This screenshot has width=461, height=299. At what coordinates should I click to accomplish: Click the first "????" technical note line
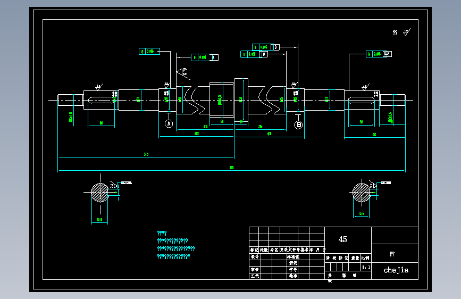[162, 234]
